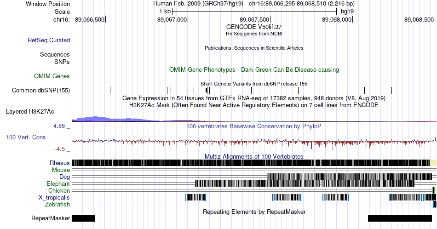Select the Zebrafish alignment label
The width and height of the screenshot is (437, 229).
coord(57,204)
